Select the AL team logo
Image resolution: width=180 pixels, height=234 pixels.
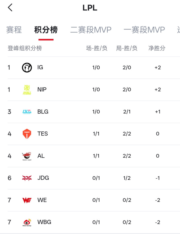27,156
